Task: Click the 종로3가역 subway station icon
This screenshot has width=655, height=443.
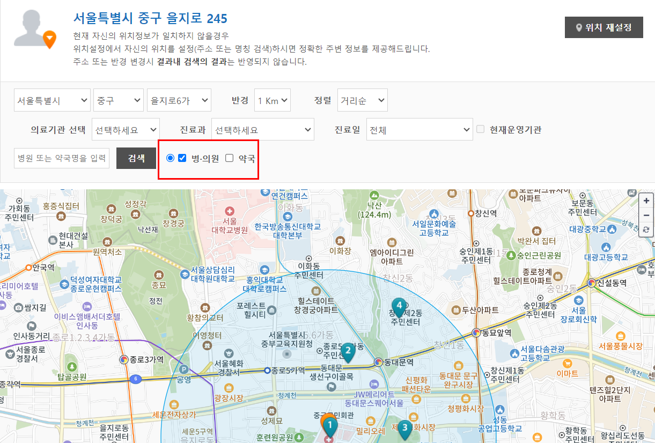Action: pos(124,359)
